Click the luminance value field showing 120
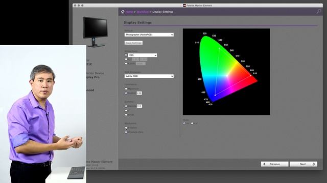 click(139, 93)
